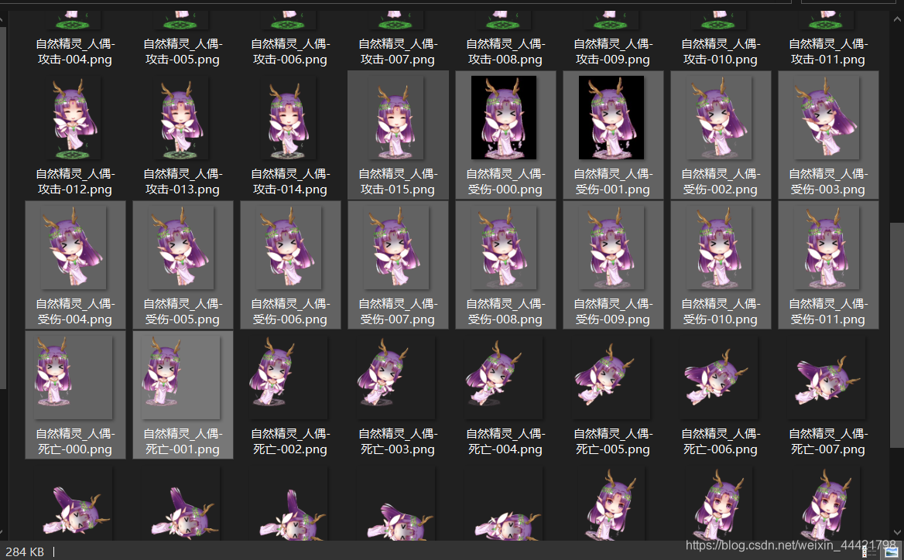Pick thumbnail of 受伤-010.png
Viewport: 904px width, 560px height.
[720, 248]
